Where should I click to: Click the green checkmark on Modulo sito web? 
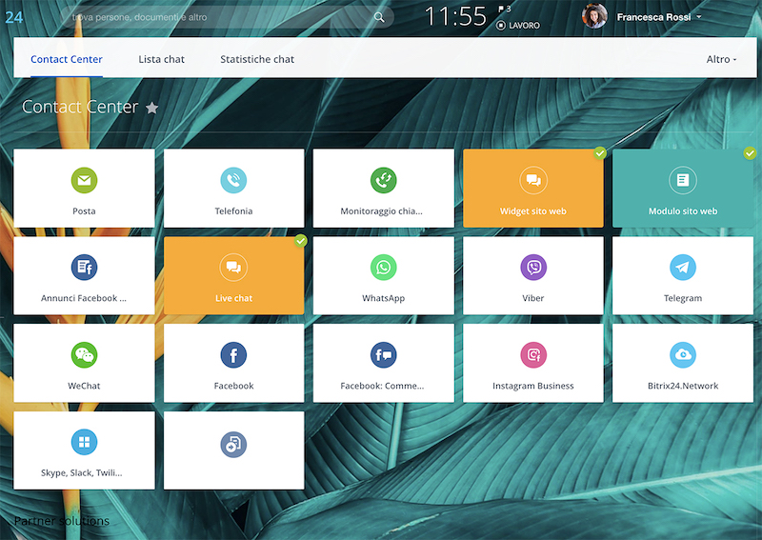pyautogui.click(x=750, y=153)
